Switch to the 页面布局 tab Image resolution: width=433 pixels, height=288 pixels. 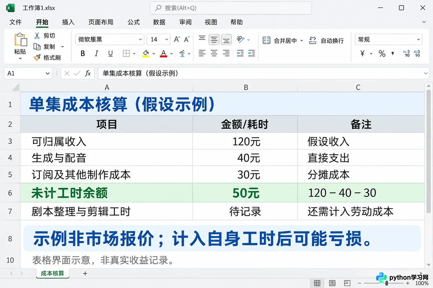[x=101, y=22]
